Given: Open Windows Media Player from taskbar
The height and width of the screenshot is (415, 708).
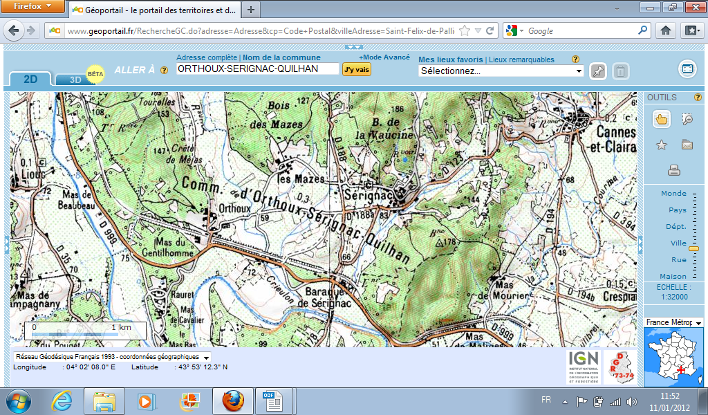Looking at the screenshot, I should point(147,401).
